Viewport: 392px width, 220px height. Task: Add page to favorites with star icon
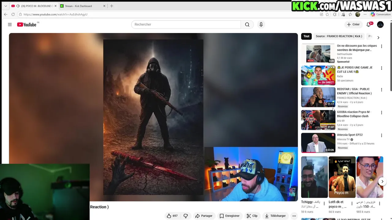click(327, 14)
